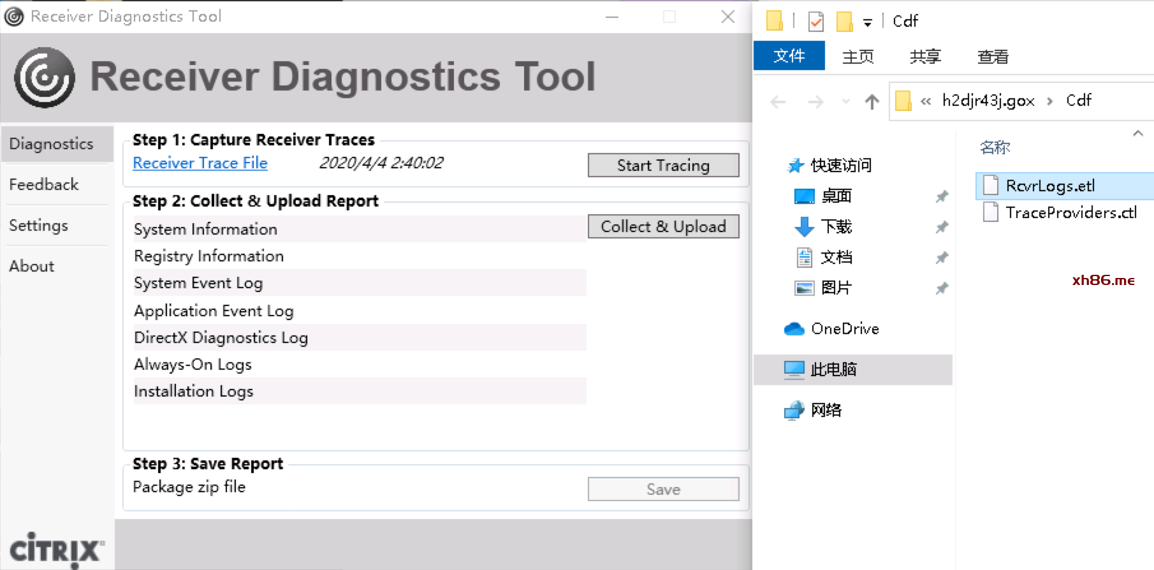
Task: Open 桌面 in navigation pane
Action: (x=836, y=196)
